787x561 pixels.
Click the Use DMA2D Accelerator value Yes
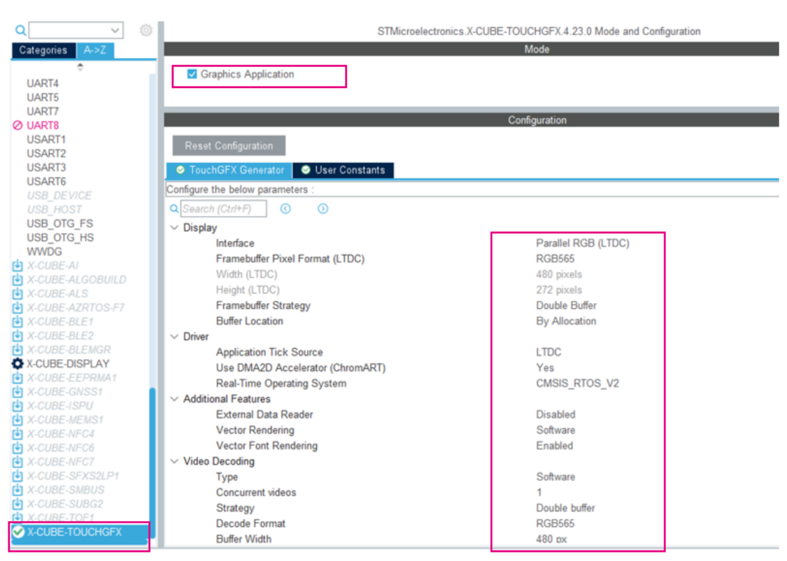click(544, 368)
